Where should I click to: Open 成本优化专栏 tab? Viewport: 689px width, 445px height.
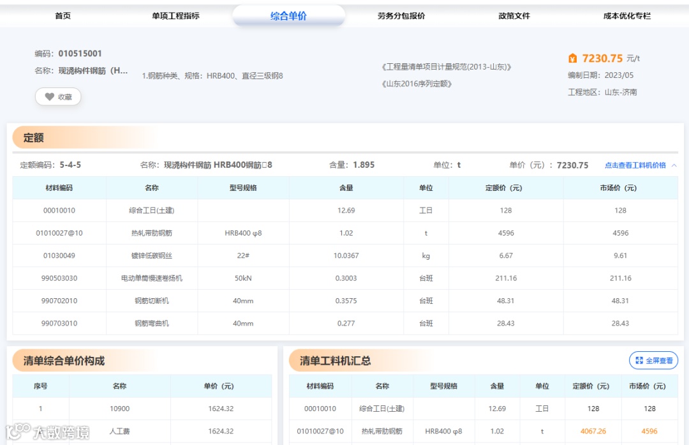click(627, 16)
